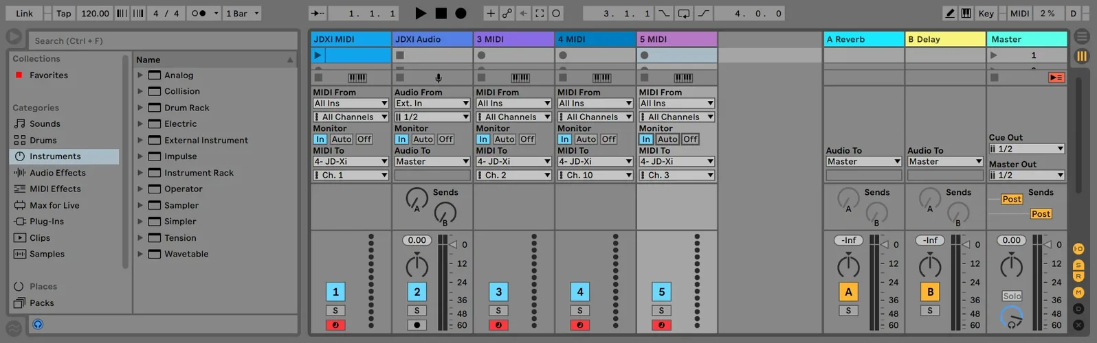Launch clip in JDXI MIDI track
The image size is (1097, 343).
(x=318, y=56)
